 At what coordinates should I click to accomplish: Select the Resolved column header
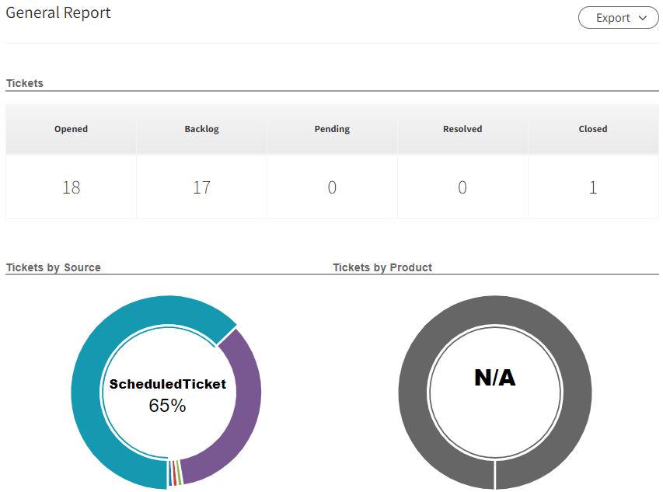462,129
